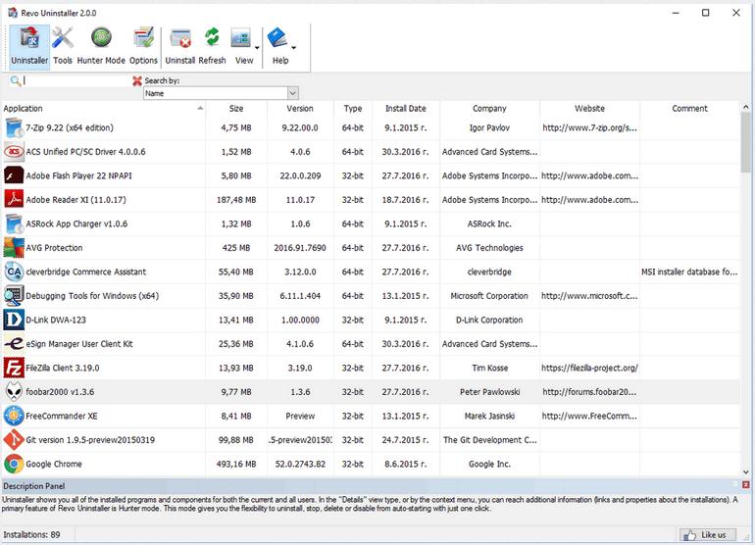
Task: Select the Debugging Tools for Windows icon
Action: (x=14, y=296)
